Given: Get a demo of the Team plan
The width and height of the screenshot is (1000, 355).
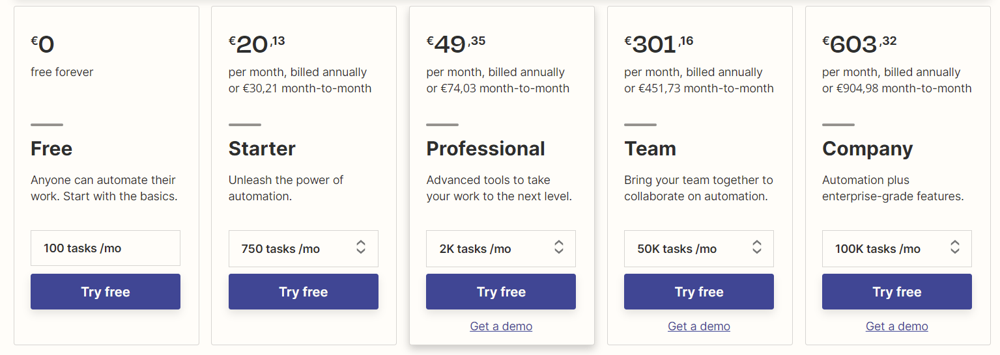Looking at the screenshot, I should [699, 326].
